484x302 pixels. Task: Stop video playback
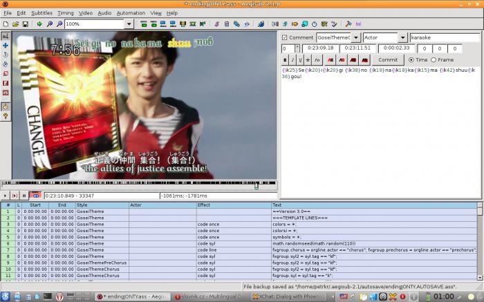point(24,196)
